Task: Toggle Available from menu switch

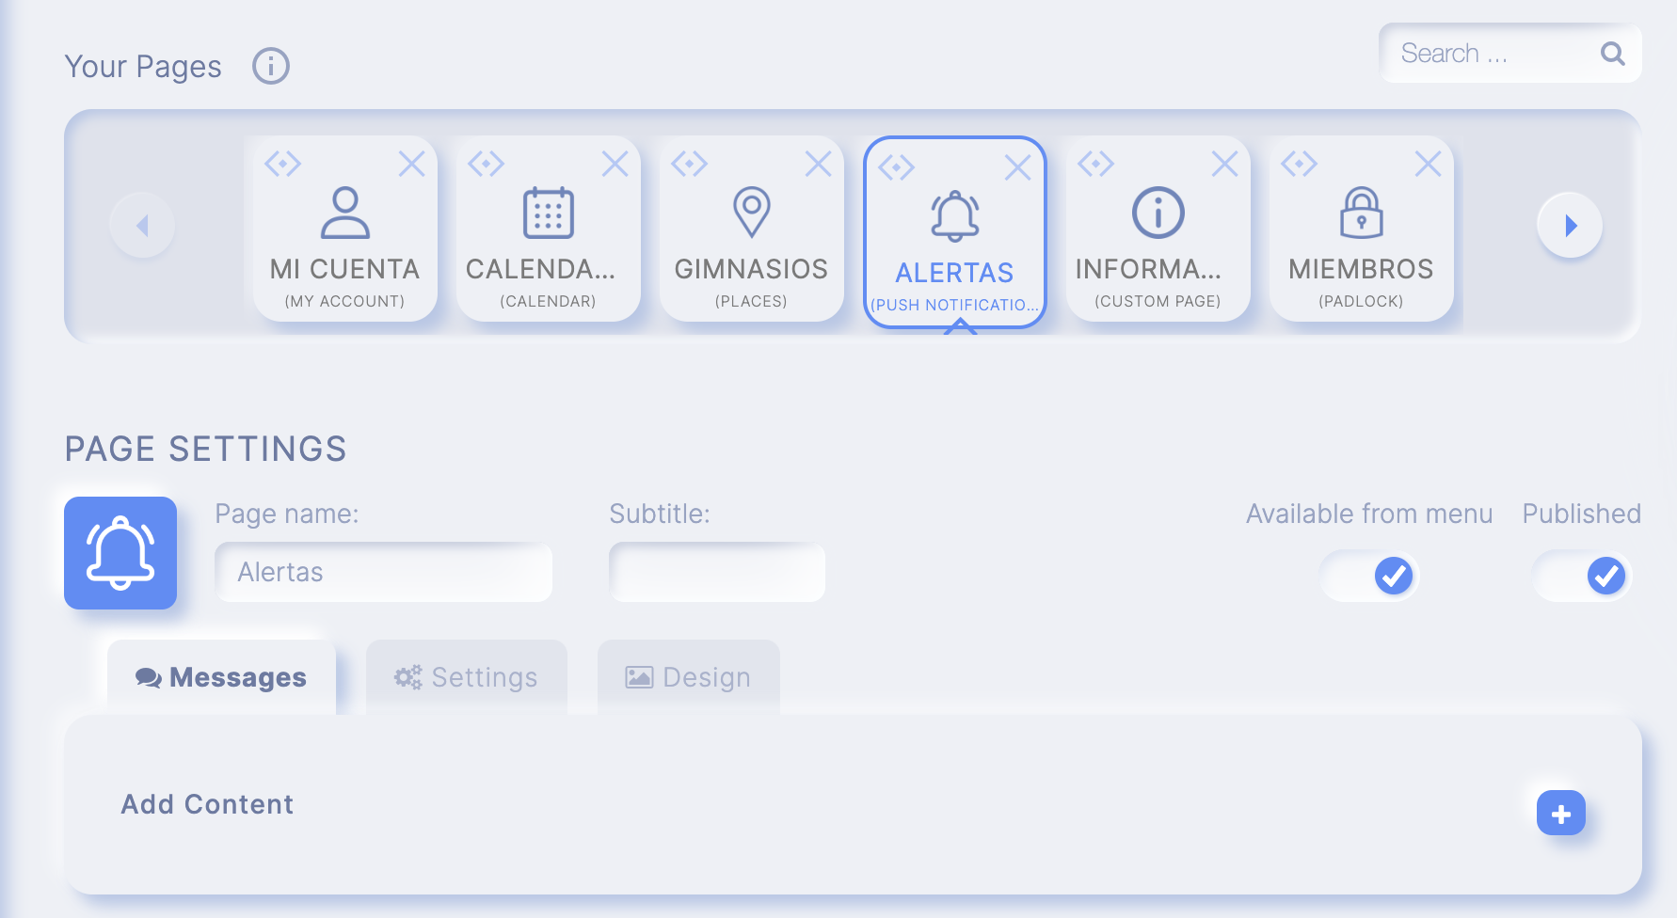Action: pyautogui.click(x=1369, y=576)
